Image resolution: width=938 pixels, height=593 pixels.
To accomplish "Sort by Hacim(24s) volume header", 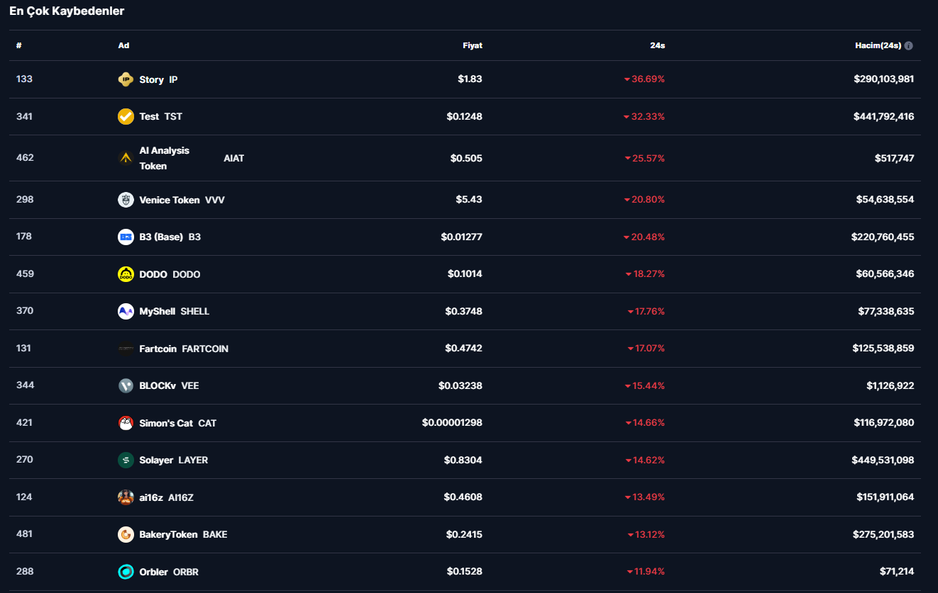I will pos(878,45).
